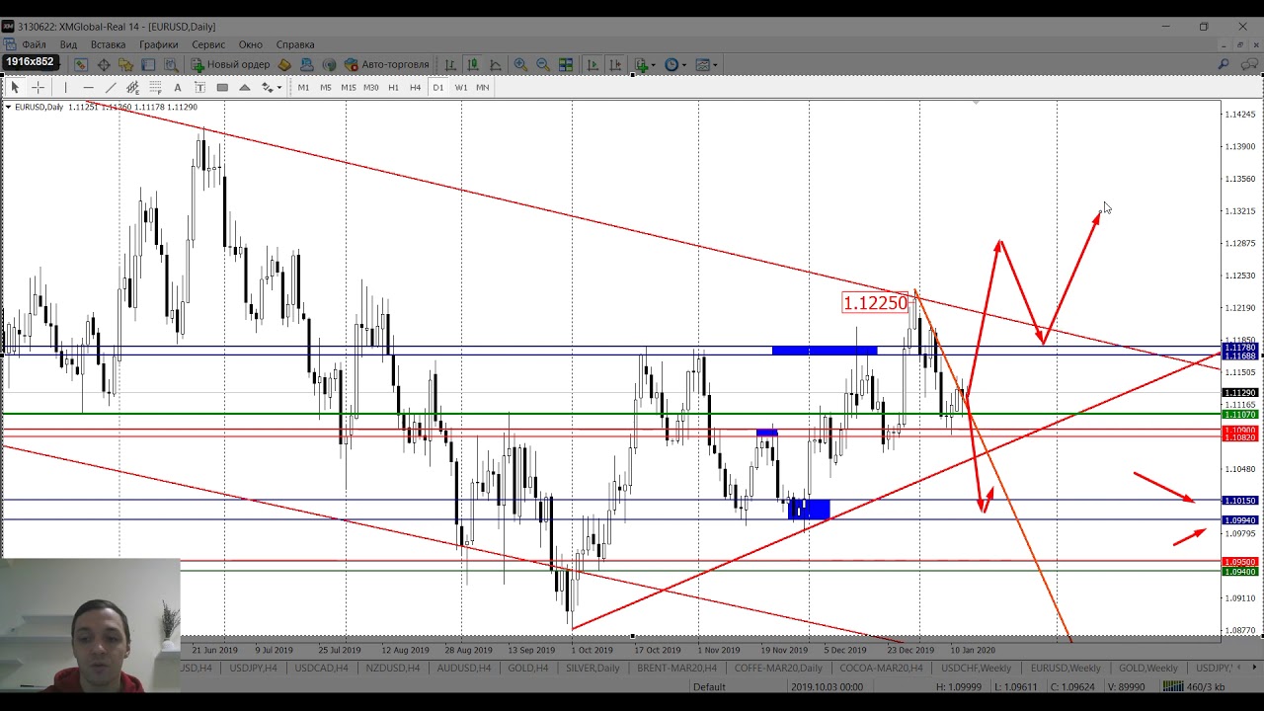This screenshot has width=1264, height=711.
Task: Toggle chart shift from right border
Action: coord(615,64)
